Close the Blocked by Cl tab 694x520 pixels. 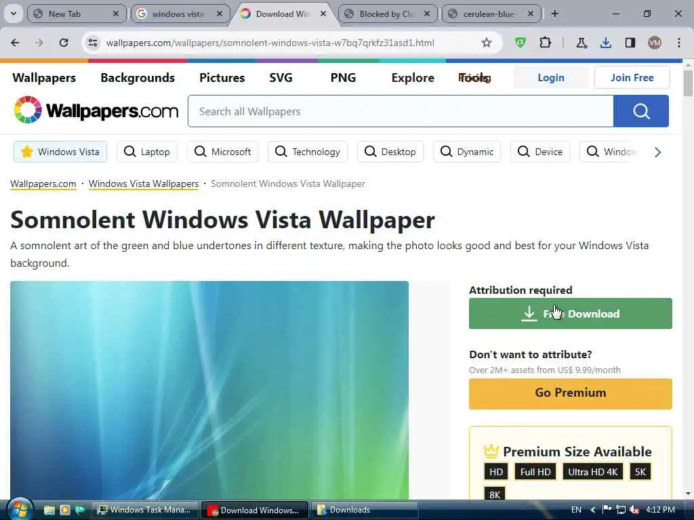click(x=427, y=14)
